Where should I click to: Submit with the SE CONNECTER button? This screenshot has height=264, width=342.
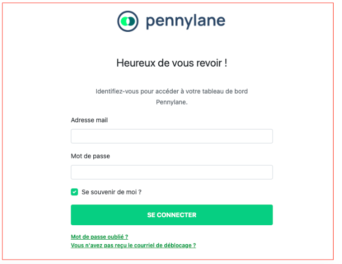172,215
